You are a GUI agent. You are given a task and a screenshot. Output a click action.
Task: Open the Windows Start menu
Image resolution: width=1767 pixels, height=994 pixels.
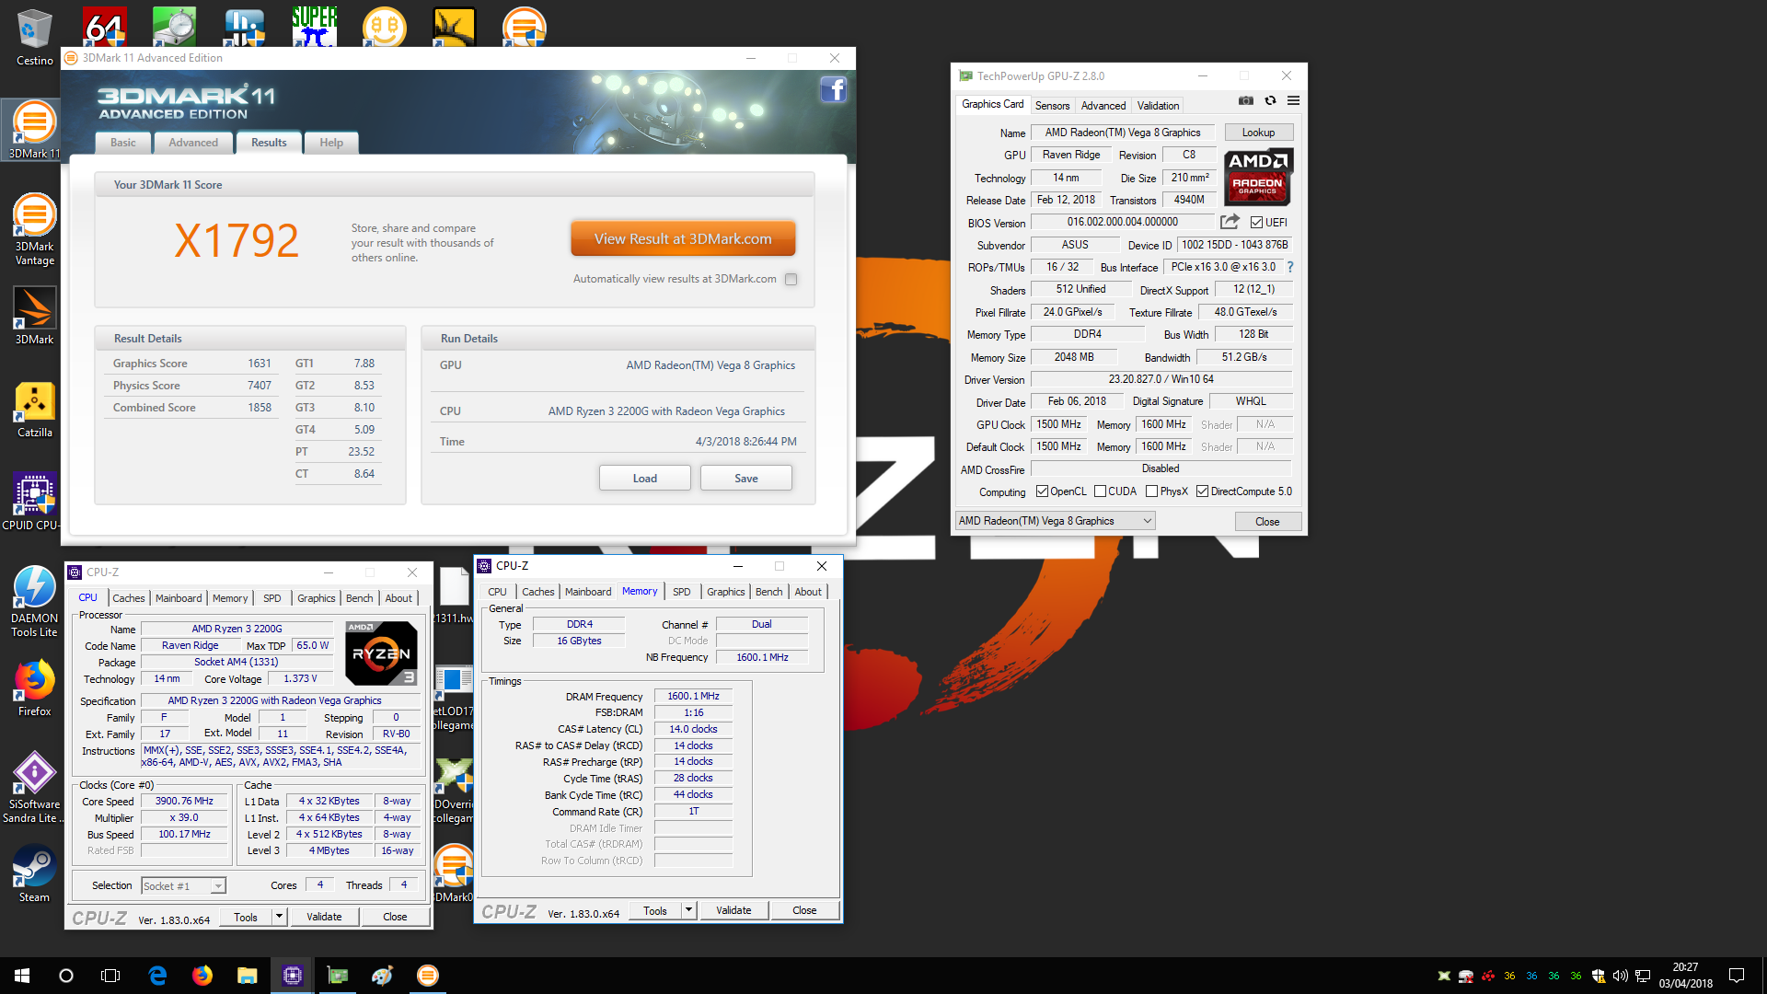coord(22,976)
